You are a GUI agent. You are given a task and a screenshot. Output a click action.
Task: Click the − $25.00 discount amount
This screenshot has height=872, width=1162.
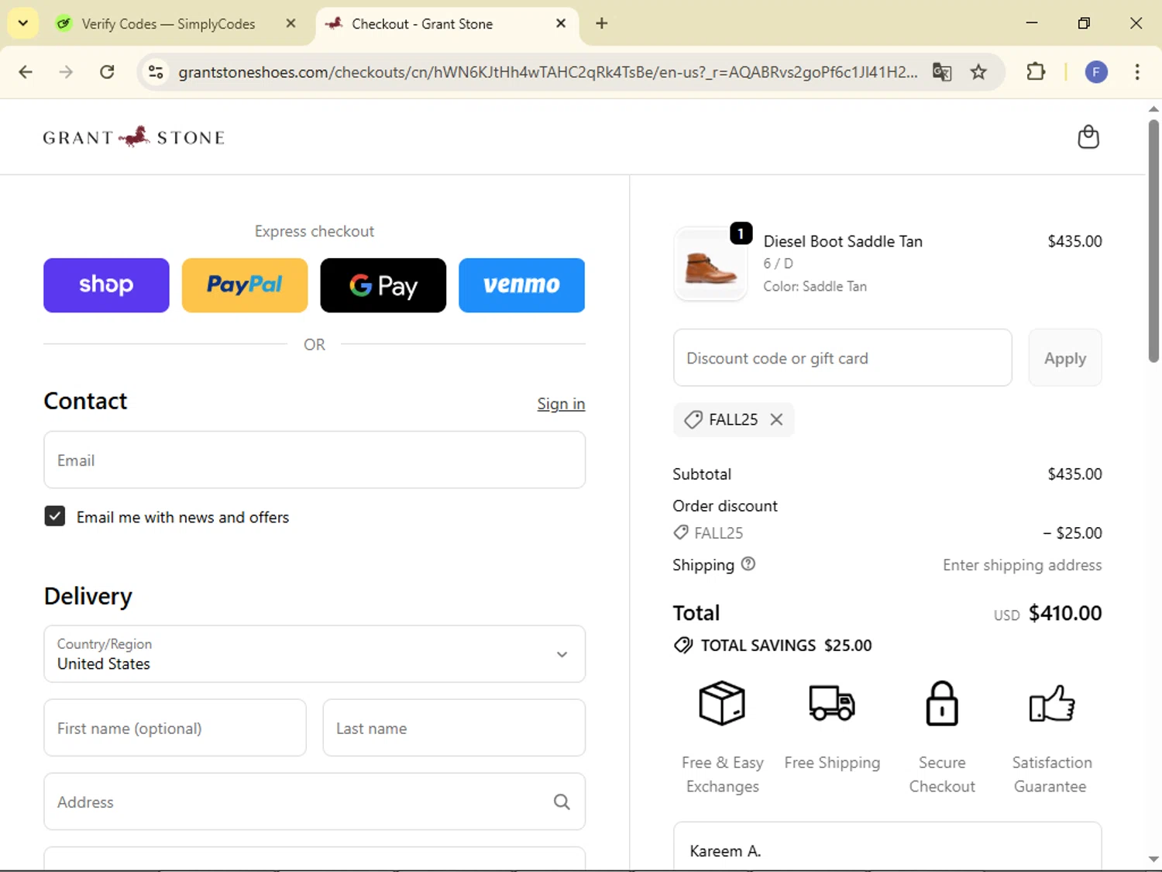point(1072,533)
